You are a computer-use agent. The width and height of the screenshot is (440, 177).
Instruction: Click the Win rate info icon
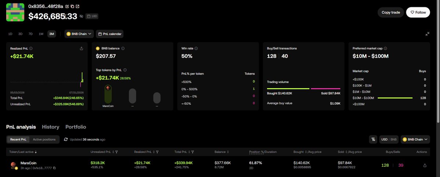(x=197, y=48)
